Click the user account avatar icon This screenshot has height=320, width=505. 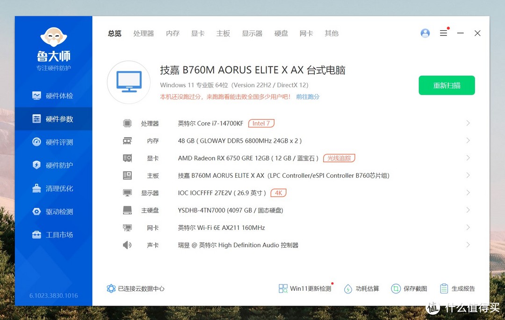(425, 33)
